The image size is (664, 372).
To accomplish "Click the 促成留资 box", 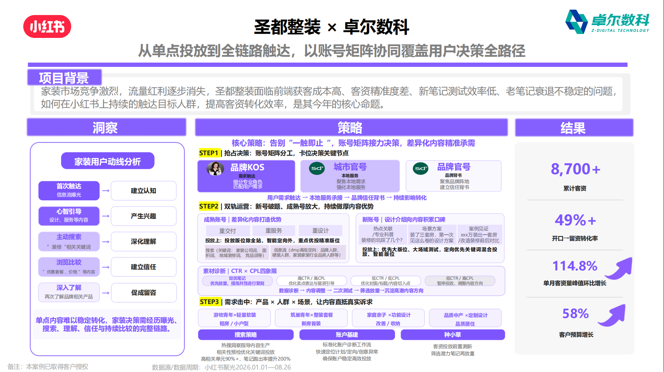I will click(143, 293).
